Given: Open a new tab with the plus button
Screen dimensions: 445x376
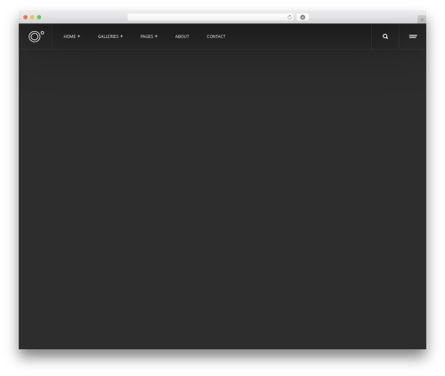Looking at the screenshot, I should coord(422,20).
